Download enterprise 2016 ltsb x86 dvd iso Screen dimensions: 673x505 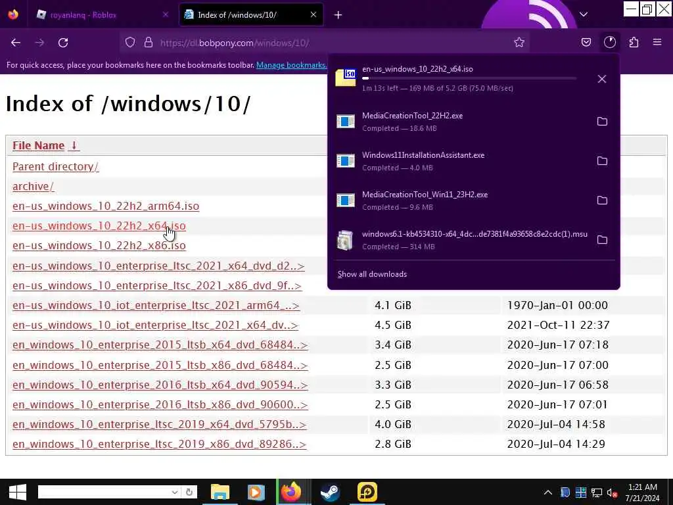[160, 404]
